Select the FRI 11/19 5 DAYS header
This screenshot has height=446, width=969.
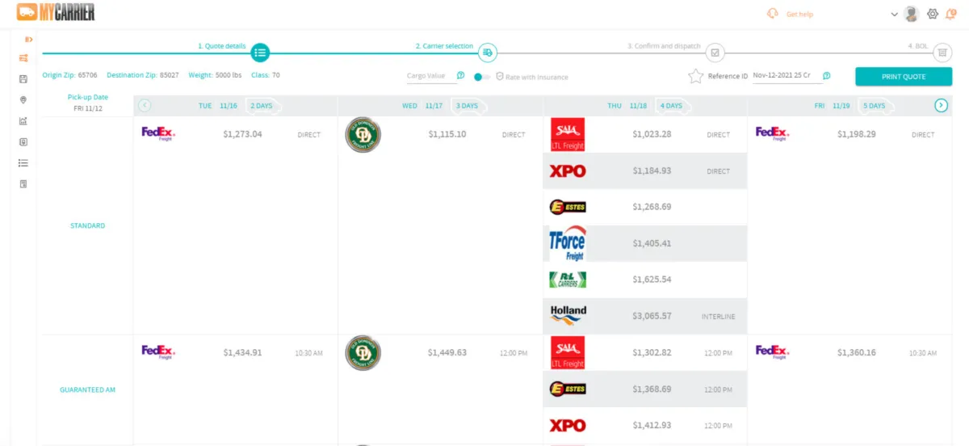point(850,106)
